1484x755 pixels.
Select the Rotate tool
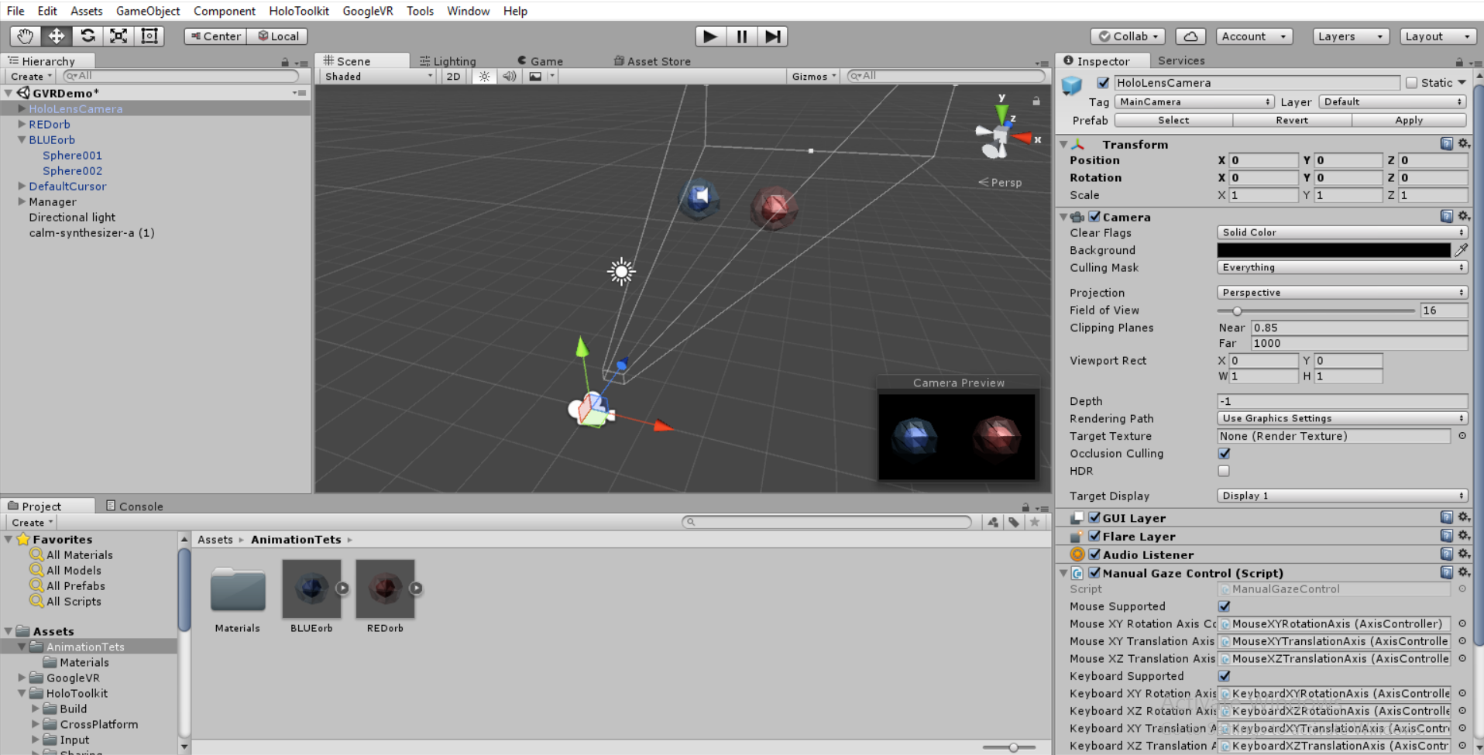(x=88, y=36)
